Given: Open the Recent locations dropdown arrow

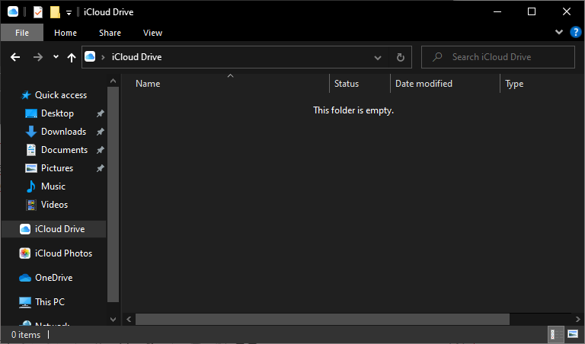Looking at the screenshot, I should tap(56, 57).
